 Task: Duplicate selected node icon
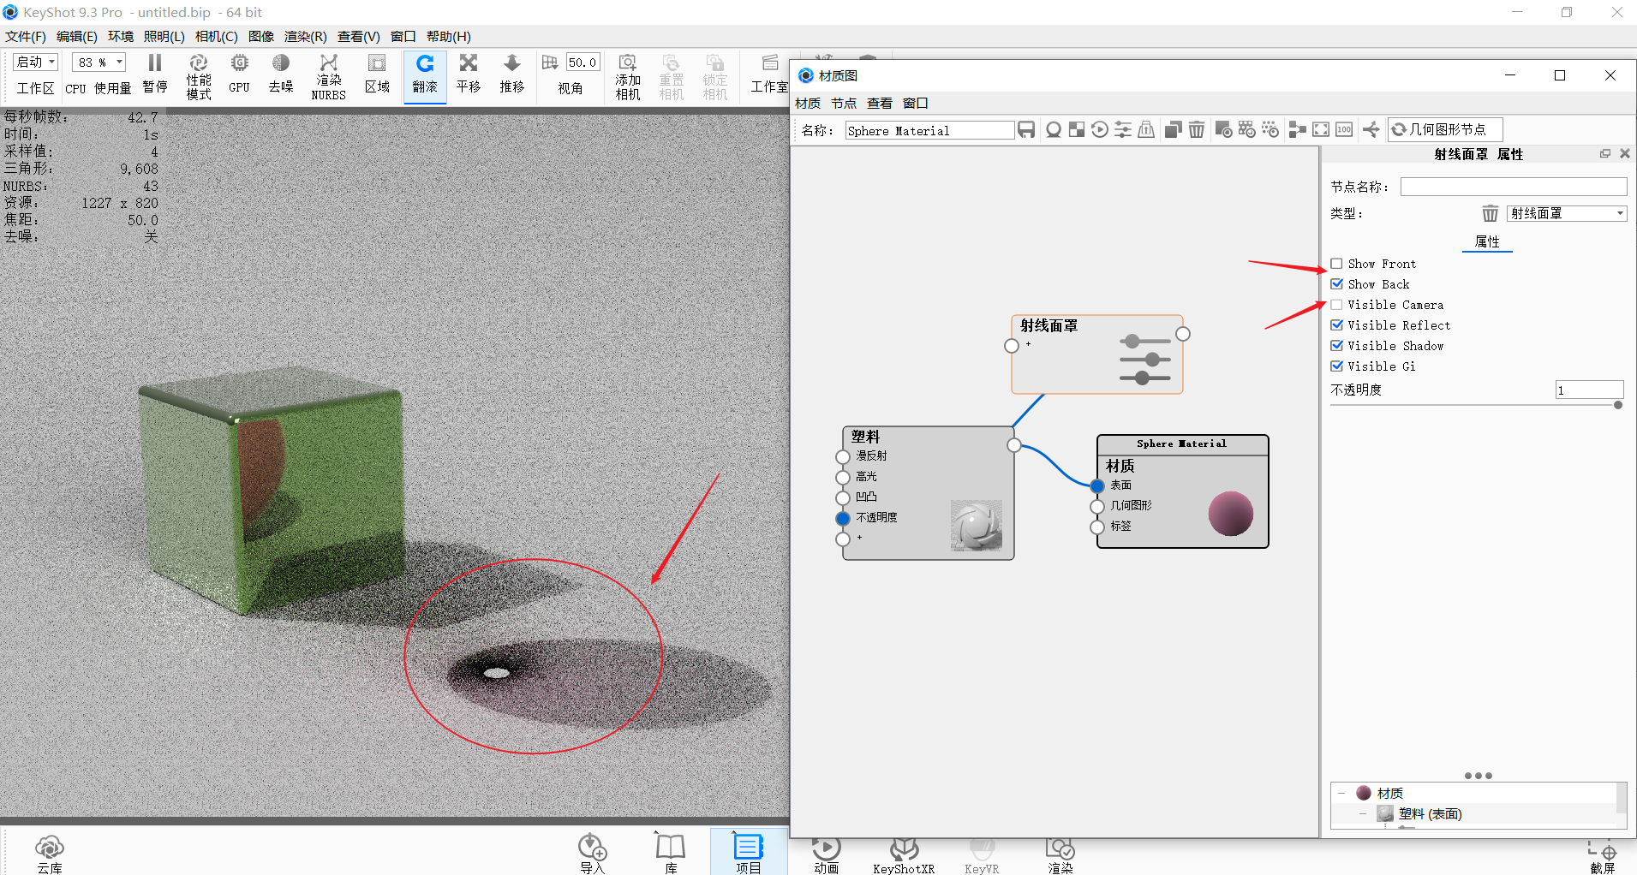pyautogui.click(x=1174, y=129)
